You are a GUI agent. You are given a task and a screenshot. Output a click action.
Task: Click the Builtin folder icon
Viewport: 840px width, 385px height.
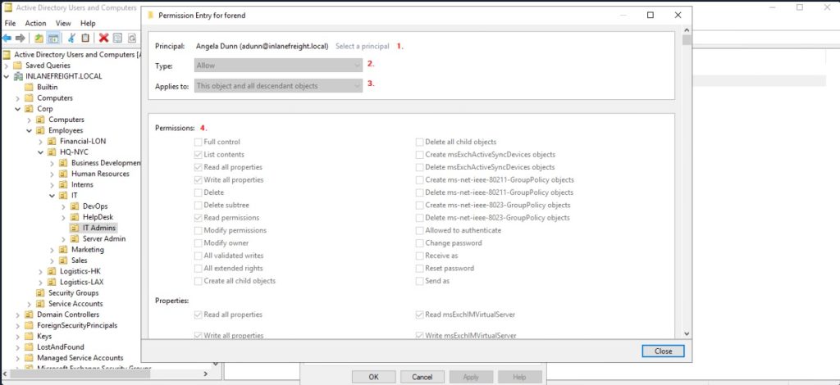click(x=30, y=87)
